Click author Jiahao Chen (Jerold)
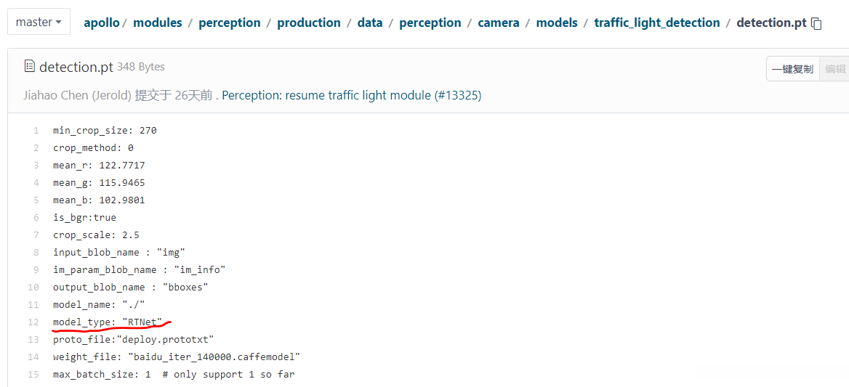849x387 pixels. click(77, 95)
